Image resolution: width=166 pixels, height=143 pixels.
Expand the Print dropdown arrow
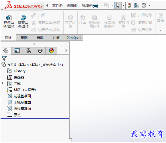point(101,5)
